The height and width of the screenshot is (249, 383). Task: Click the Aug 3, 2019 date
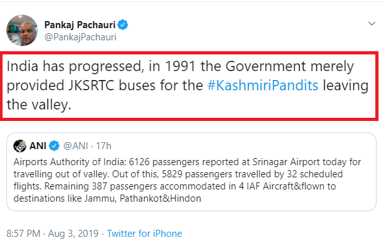pyautogui.click(x=73, y=234)
